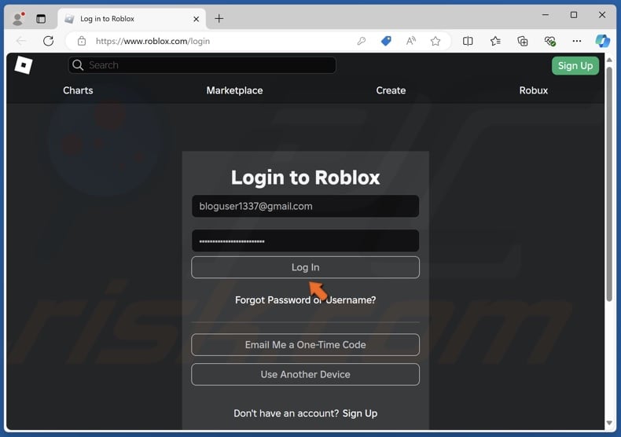Open the Robux page
The width and height of the screenshot is (621, 437).
click(x=534, y=90)
